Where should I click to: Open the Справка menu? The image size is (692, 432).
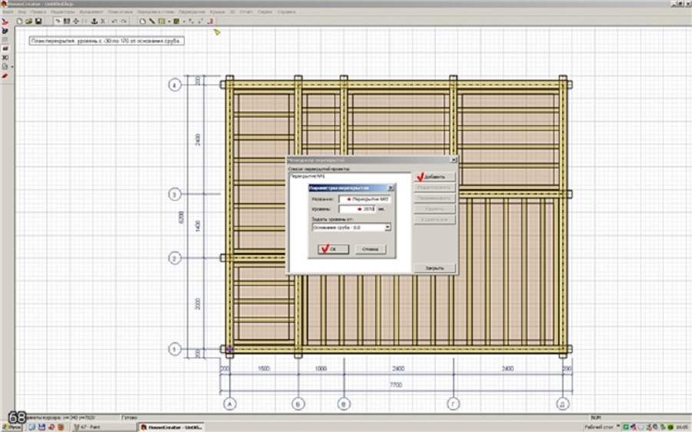tap(287, 12)
